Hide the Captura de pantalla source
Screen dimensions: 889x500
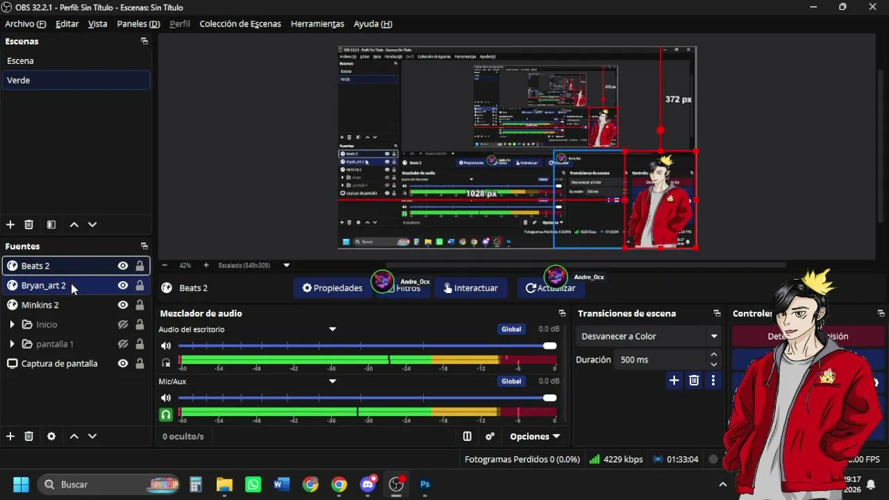tap(123, 363)
